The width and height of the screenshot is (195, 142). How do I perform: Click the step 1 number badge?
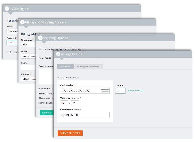(x=7, y=9)
